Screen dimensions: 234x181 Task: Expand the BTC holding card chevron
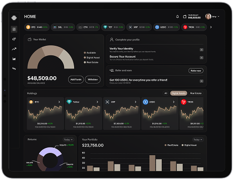tap(59, 102)
